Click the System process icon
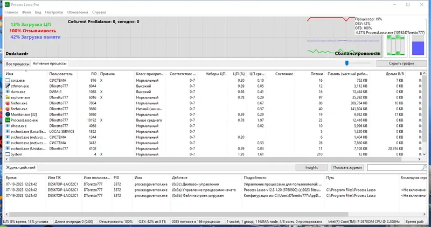Screen dimensions: 431x227 8,154
